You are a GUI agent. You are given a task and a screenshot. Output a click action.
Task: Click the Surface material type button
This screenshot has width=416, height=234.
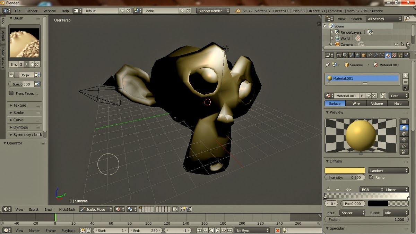(335, 103)
